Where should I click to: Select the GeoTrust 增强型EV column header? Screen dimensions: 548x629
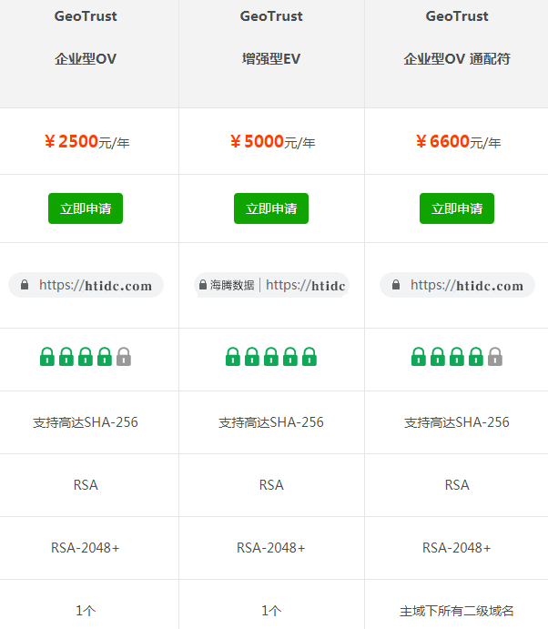pos(271,38)
